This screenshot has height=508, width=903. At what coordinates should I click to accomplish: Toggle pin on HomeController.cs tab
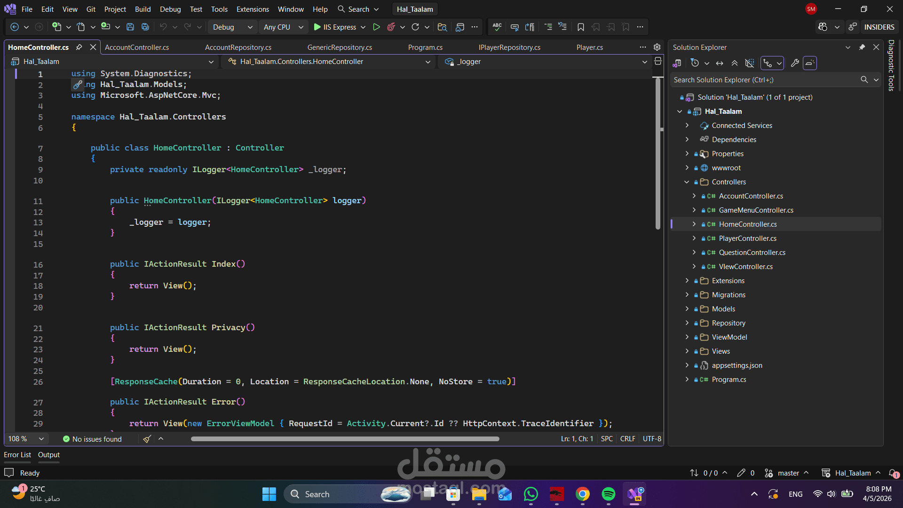(x=79, y=47)
